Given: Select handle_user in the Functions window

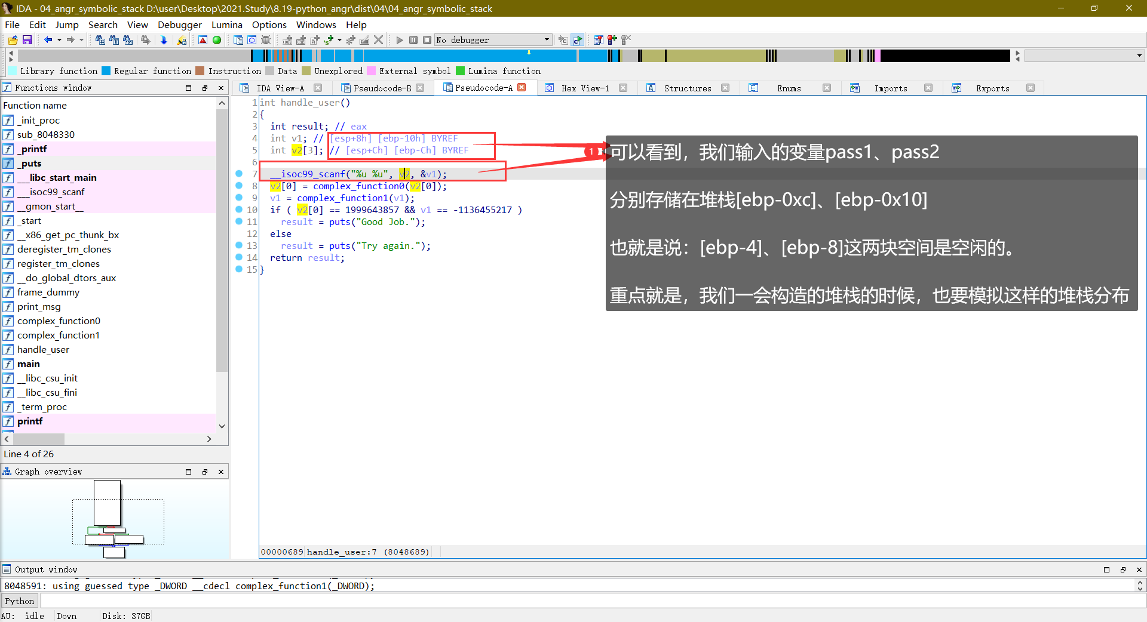Looking at the screenshot, I should tap(42, 349).
